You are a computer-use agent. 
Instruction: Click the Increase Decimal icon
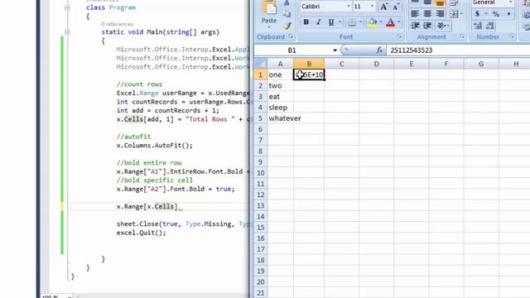(x=478, y=26)
